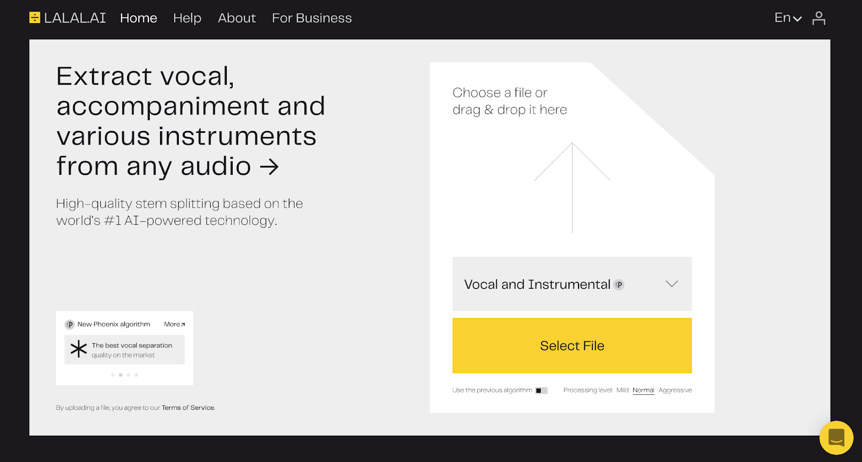Click the 'Use the previous algorithm' label

pos(492,390)
